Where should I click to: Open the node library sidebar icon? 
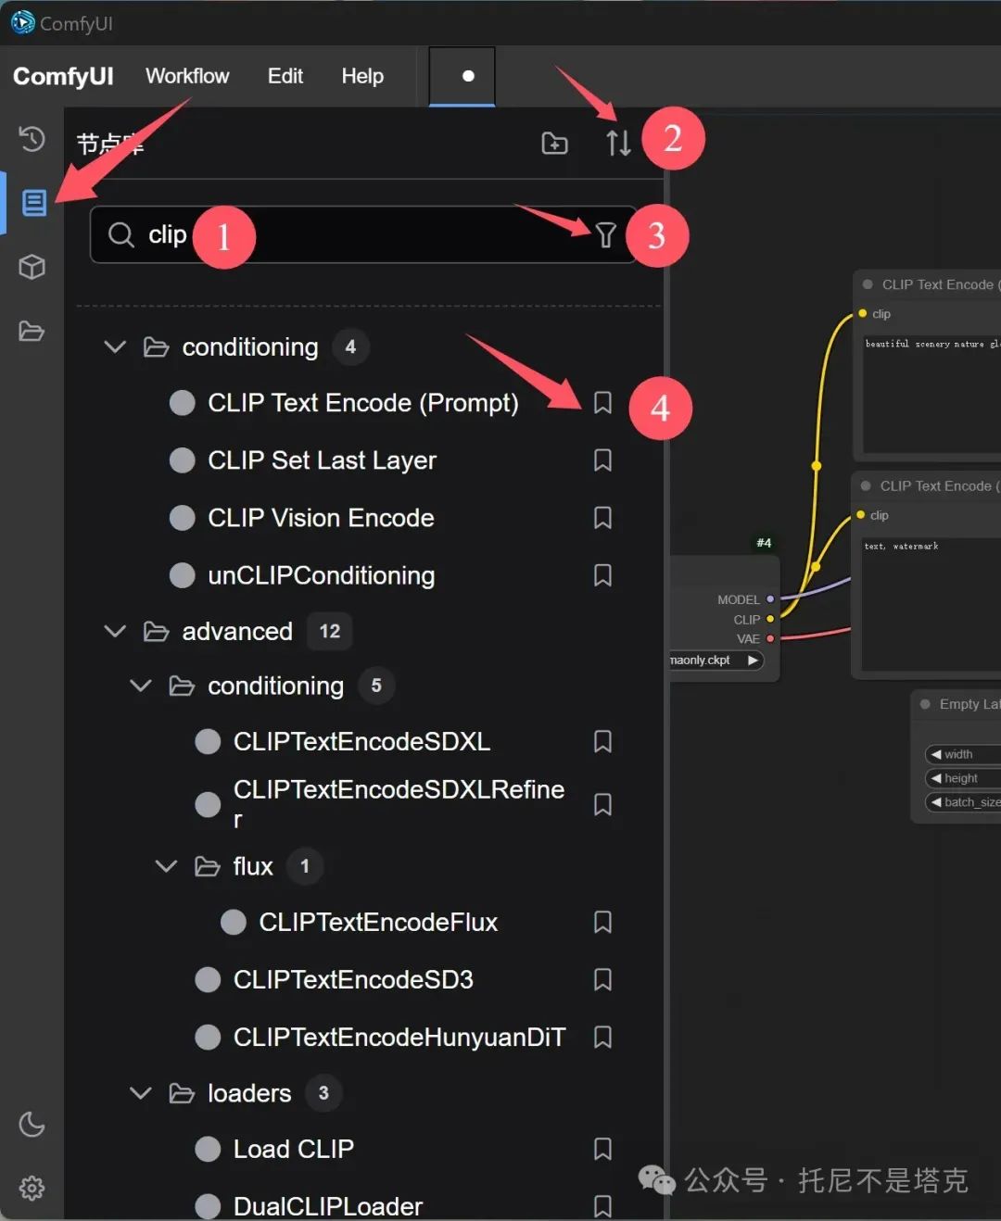(x=33, y=202)
